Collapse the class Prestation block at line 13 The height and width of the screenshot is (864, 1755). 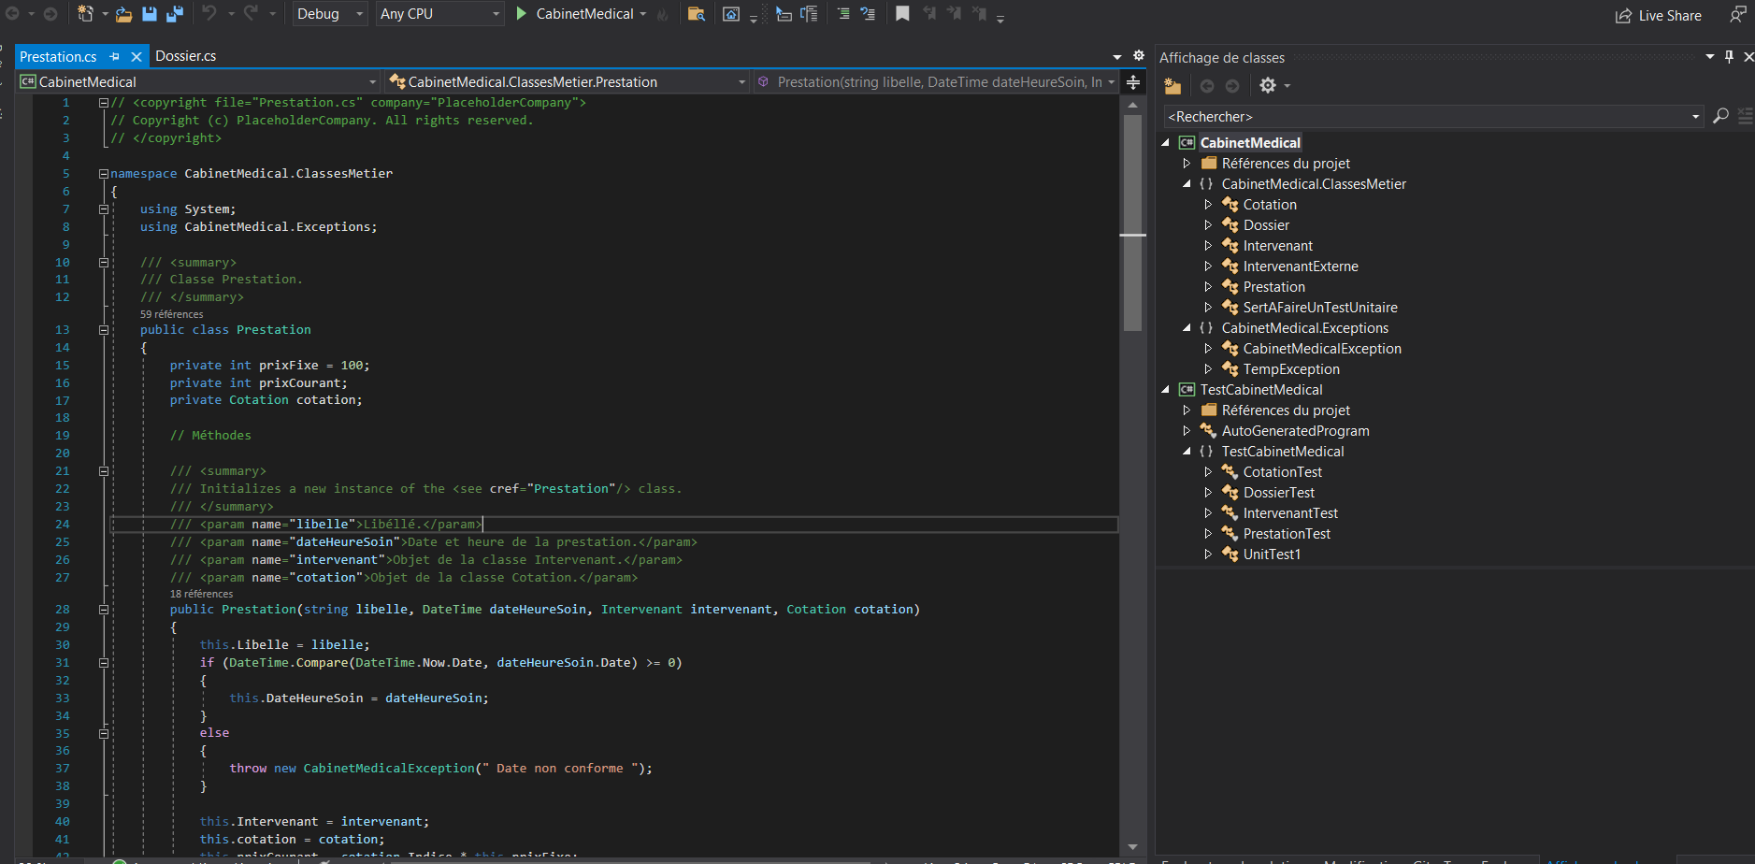pyautogui.click(x=104, y=330)
